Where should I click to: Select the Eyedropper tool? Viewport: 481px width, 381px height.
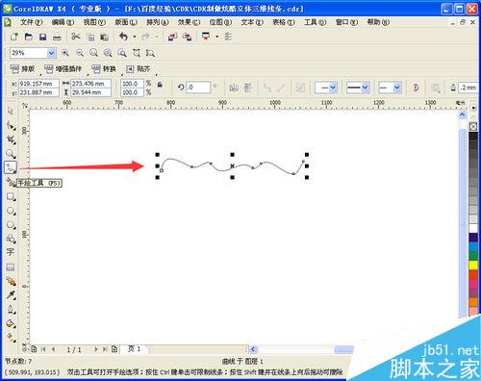click(11, 295)
